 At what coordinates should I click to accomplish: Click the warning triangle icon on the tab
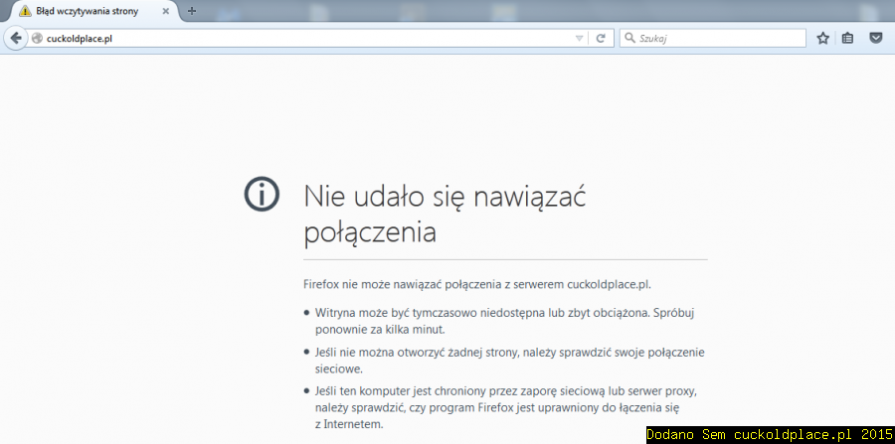[25, 11]
